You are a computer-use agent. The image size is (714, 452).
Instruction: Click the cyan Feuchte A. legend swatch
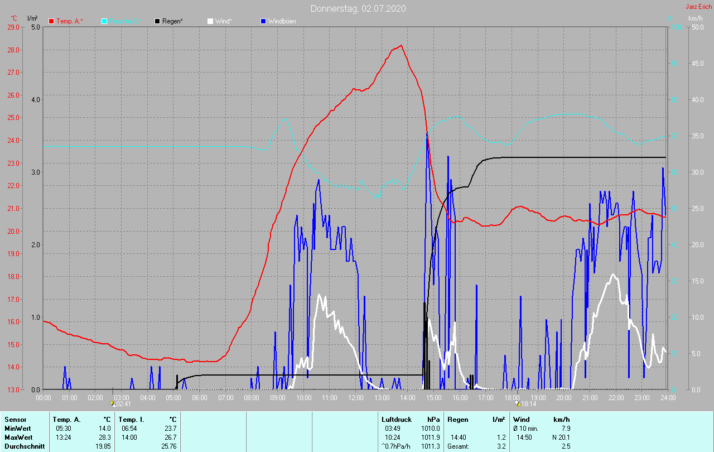[x=104, y=21]
